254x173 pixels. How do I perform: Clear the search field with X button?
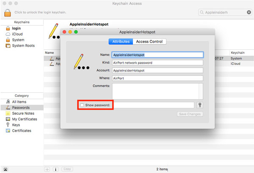coord(249,12)
